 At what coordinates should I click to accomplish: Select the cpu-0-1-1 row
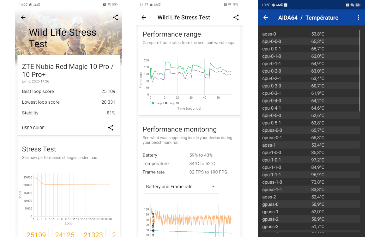(310, 64)
